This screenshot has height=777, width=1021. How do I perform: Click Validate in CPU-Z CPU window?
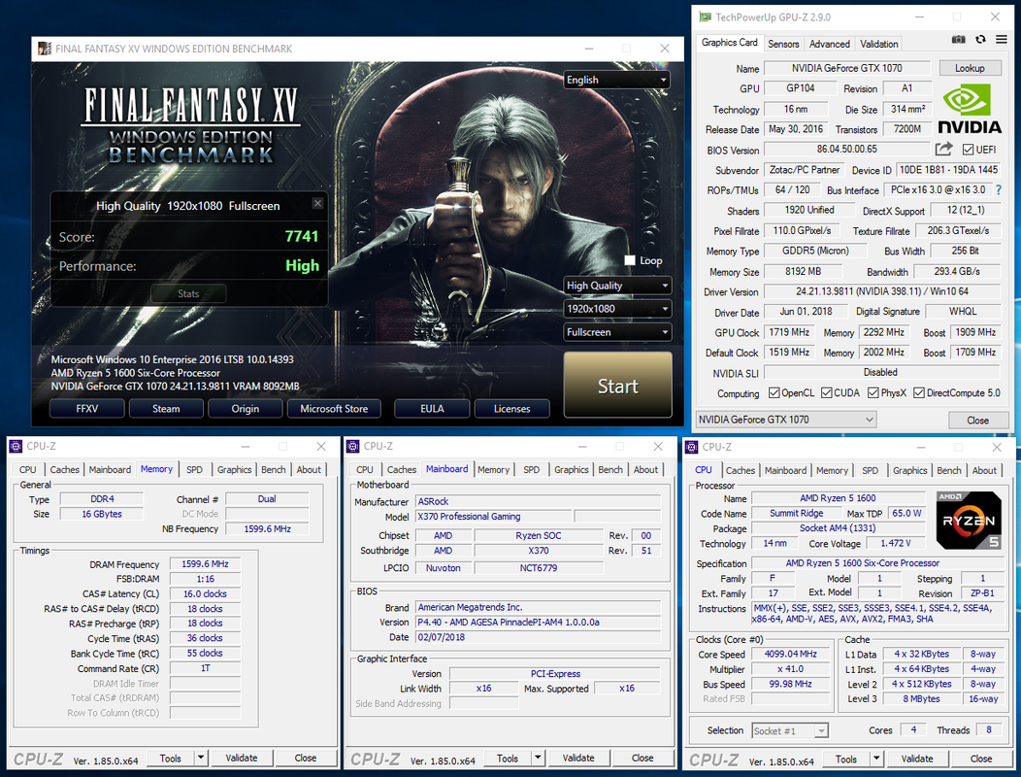pyautogui.click(x=917, y=759)
